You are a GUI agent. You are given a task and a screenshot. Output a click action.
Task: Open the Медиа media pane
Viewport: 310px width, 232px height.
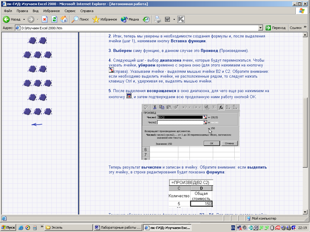pyautogui.click(x=130, y=19)
